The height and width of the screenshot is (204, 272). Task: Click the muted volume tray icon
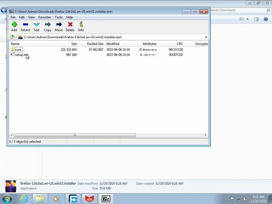[245, 199]
